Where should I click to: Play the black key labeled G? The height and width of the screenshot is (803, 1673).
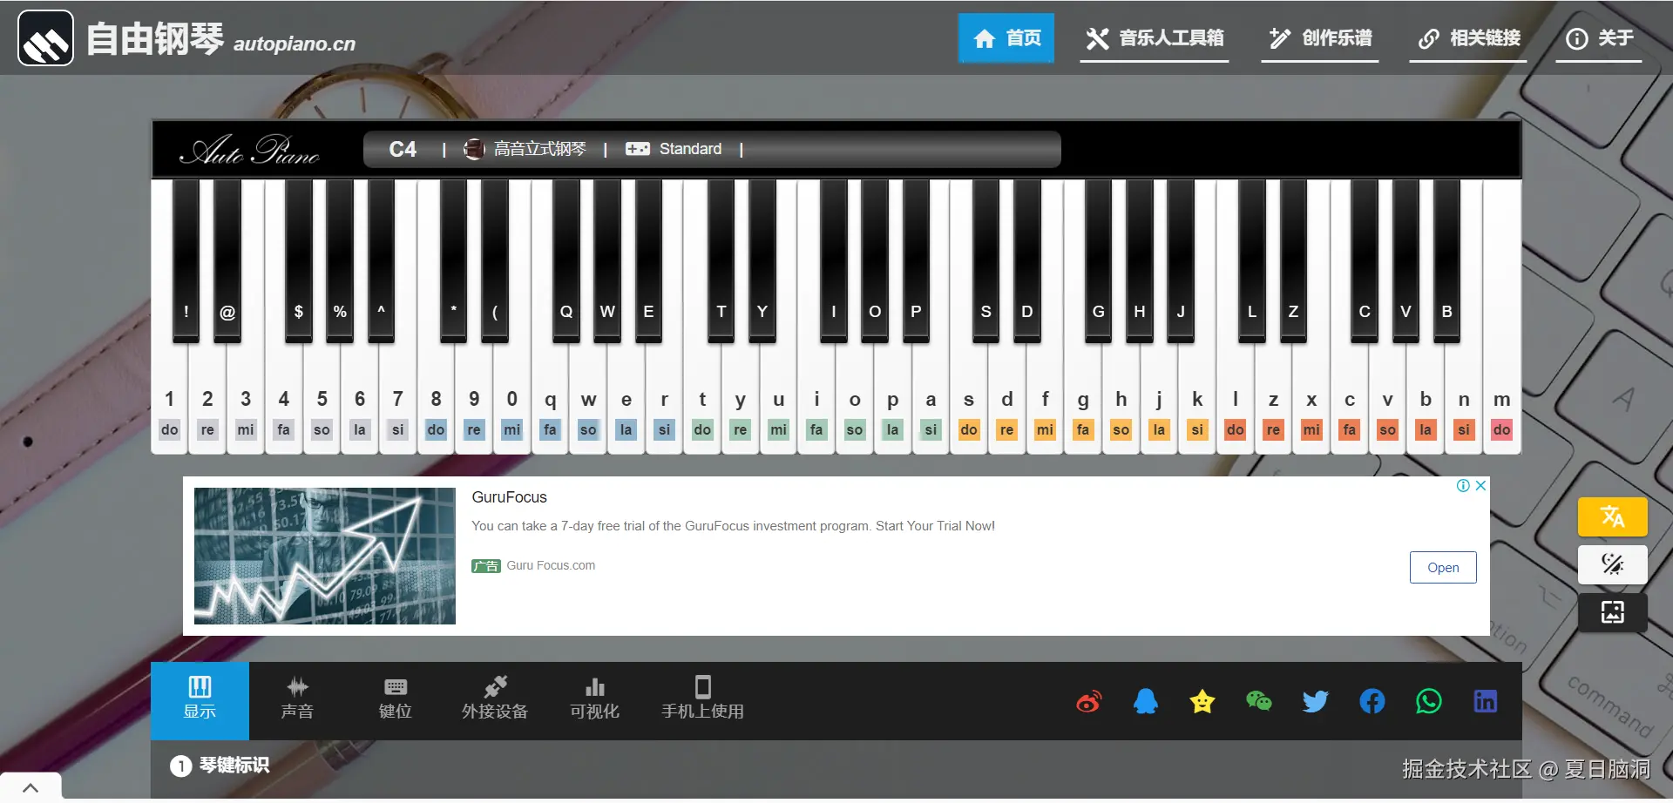click(1099, 260)
